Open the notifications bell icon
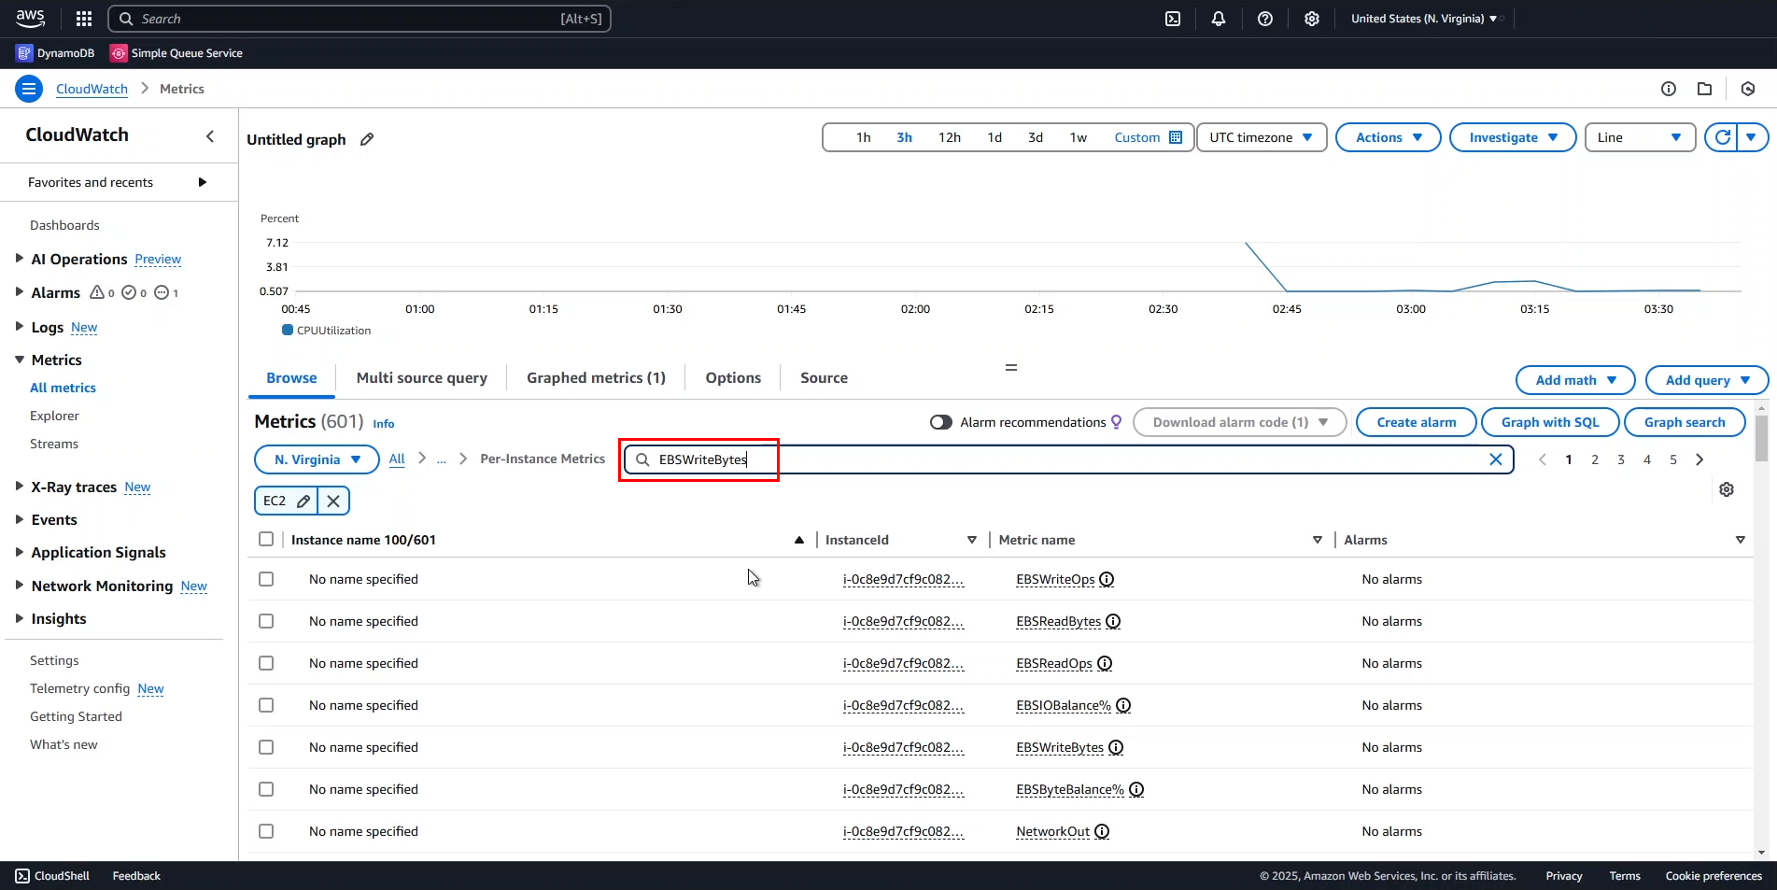This screenshot has height=890, width=1777. click(x=1219, y=19)
